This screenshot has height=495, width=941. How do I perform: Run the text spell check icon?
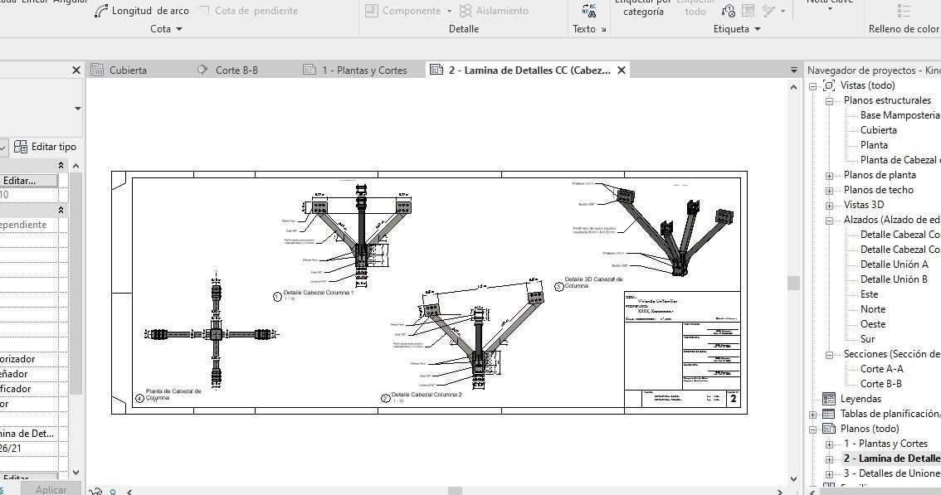pyautogui.click(x=589, y=10)
